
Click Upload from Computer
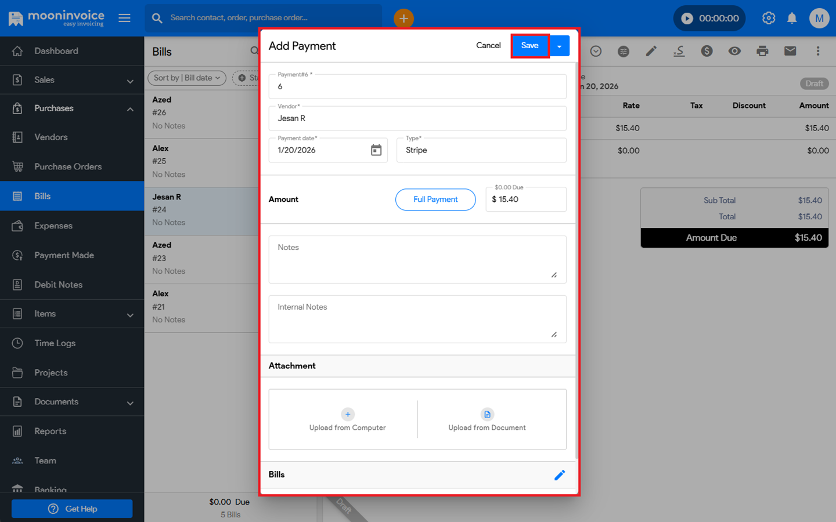pyautogui.click(x=347, y=419)
